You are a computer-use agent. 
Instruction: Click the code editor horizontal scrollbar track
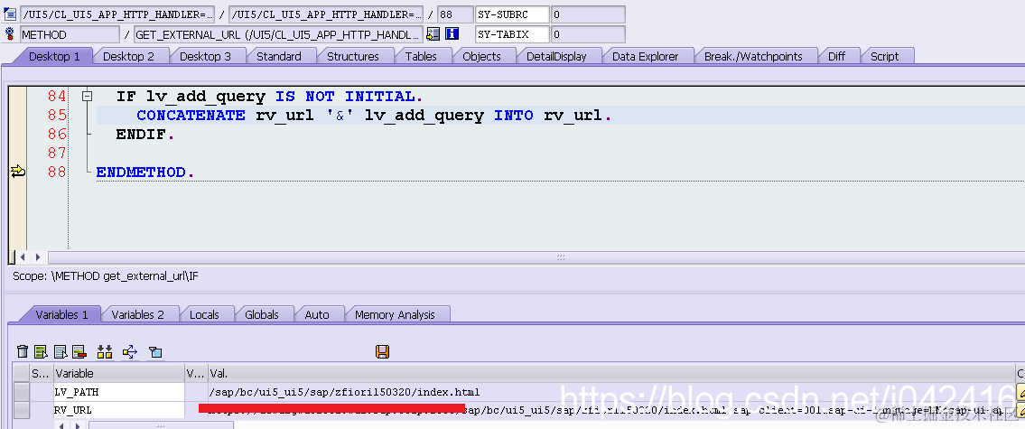536,257
